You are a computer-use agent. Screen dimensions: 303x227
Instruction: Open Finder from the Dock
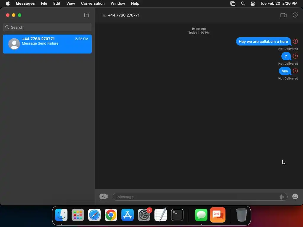tap(61, 215)
